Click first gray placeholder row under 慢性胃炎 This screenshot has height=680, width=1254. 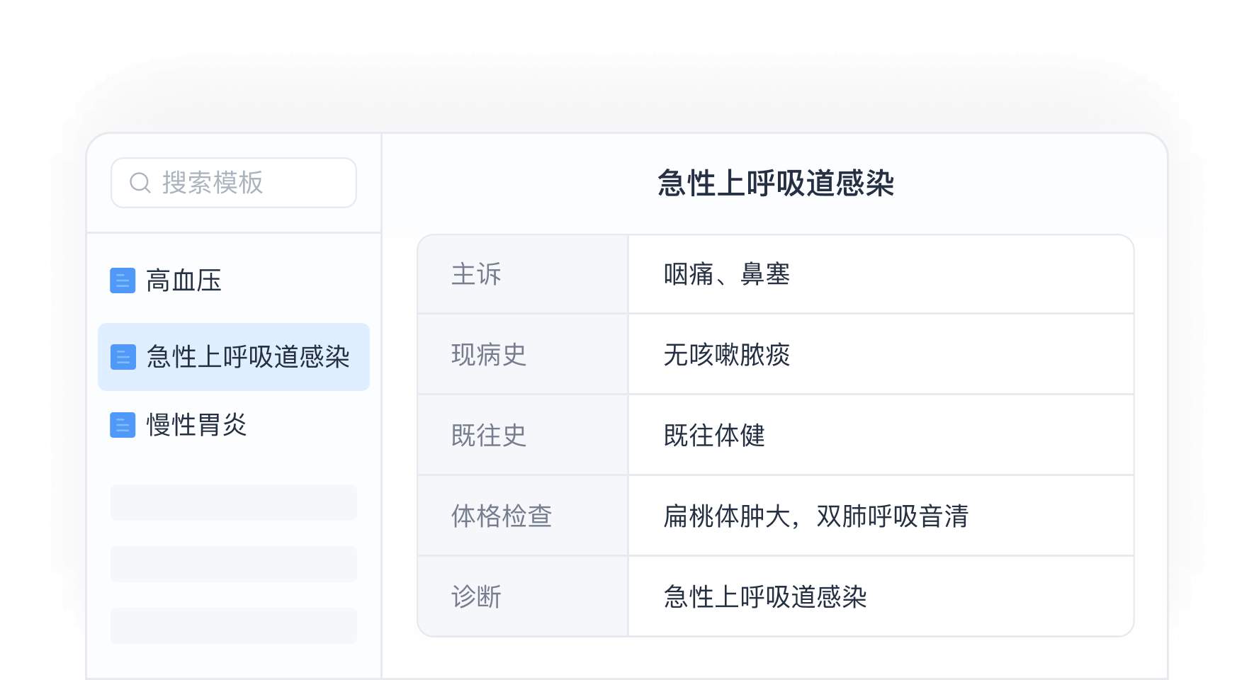[x=234, y=502]
